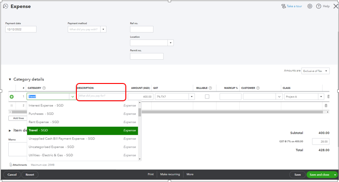Click the Save button
Viewport: 339px width, 182px height.
(x=297, y=175)
